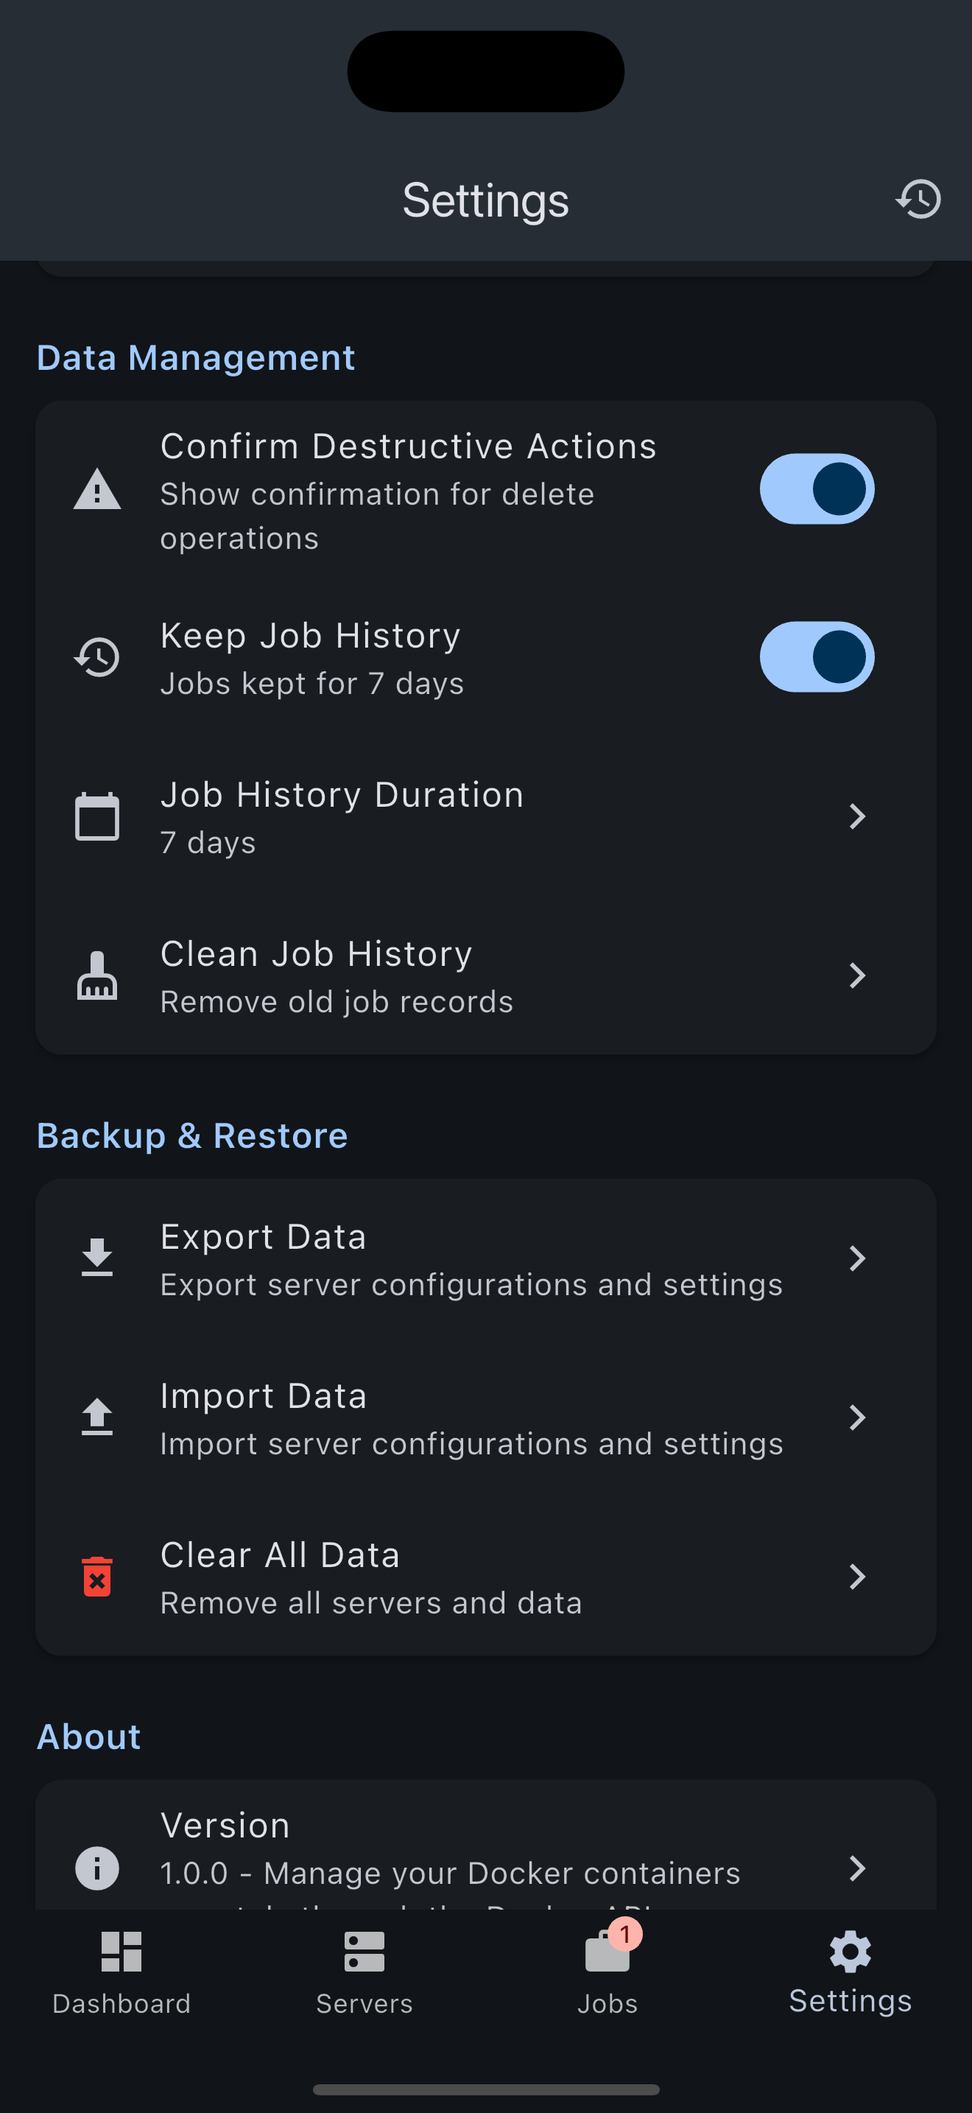Image resolution: width=972 pixels, height=2113 pixels.
Task: Turn off Keep Job History toggle
Action: [817, 657]
